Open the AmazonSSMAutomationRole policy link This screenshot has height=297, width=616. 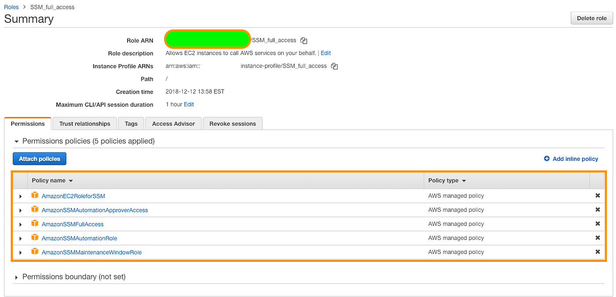point(80,238)
